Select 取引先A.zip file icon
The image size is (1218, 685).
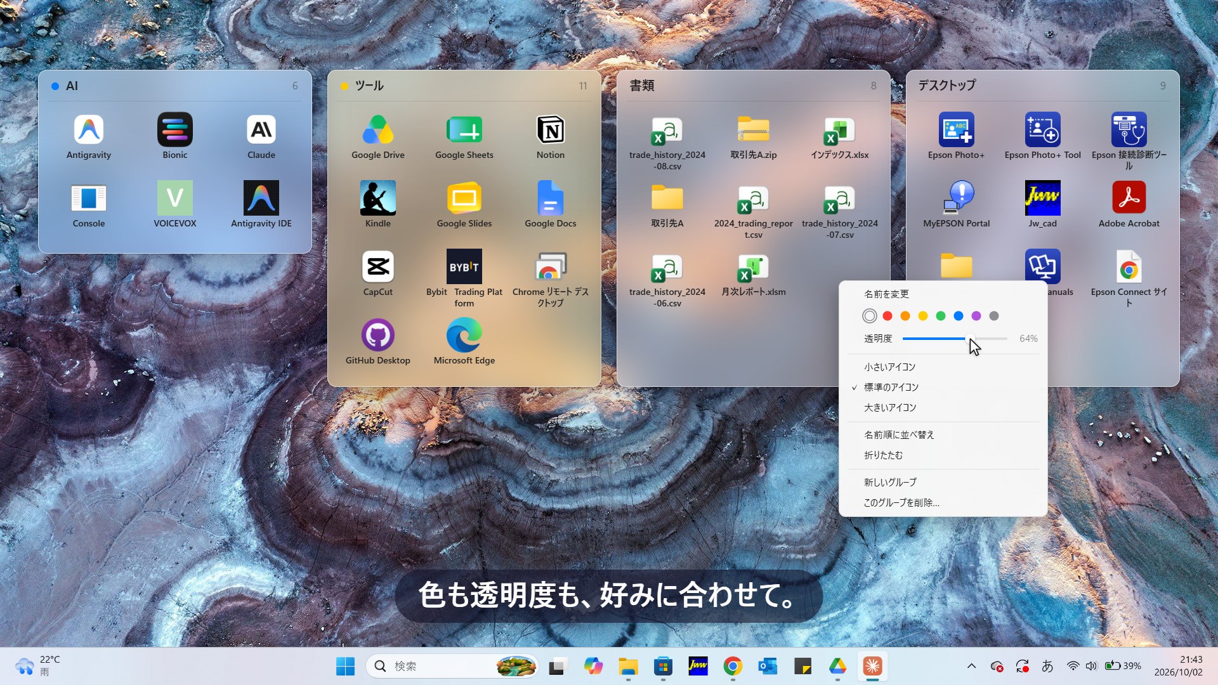(754, 130)
